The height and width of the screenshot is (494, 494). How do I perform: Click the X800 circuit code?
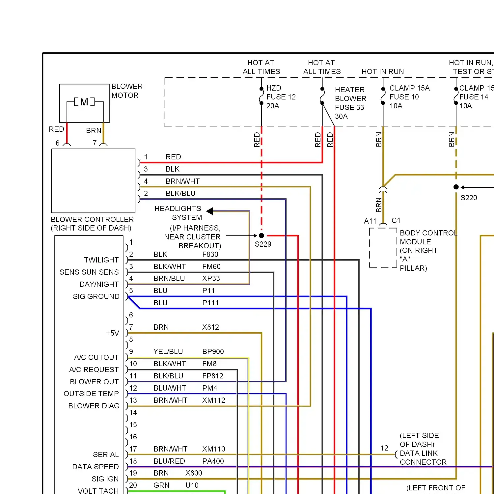(194, 473)
